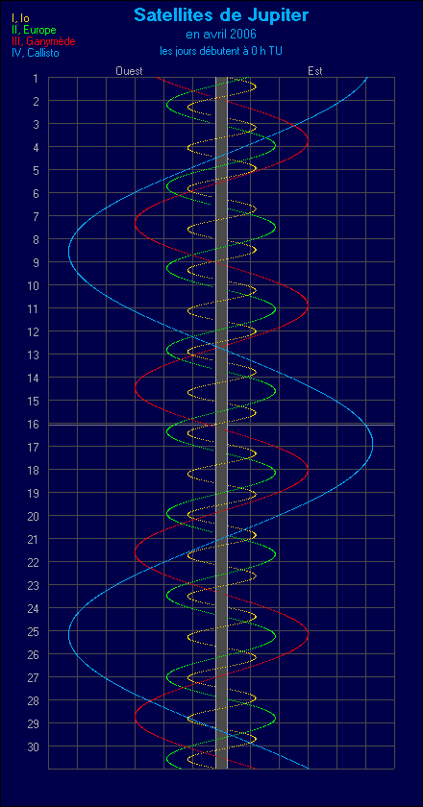The image size is (423, 807).
Task: Click day 21 on the date axis
Action: tap(33, 539)
